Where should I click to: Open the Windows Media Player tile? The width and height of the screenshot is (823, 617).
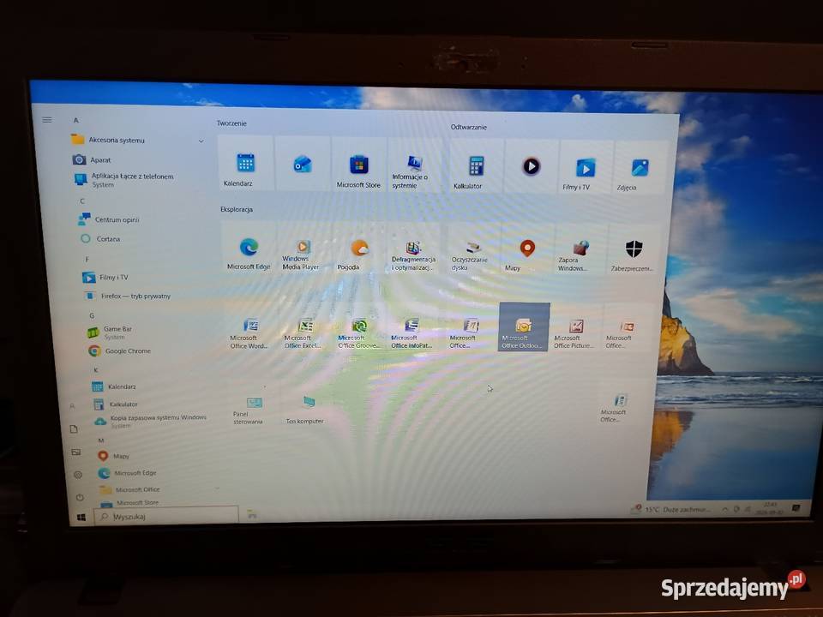(x=303, y=249)
